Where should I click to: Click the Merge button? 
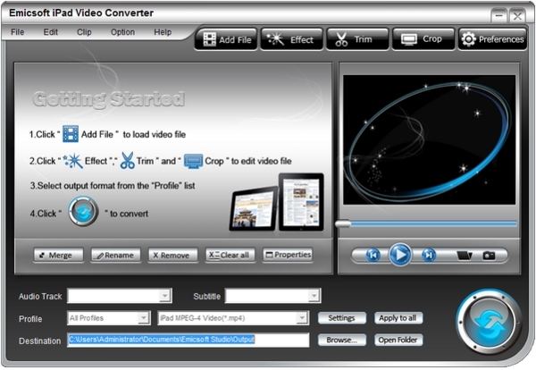click(x=58, y=255)
